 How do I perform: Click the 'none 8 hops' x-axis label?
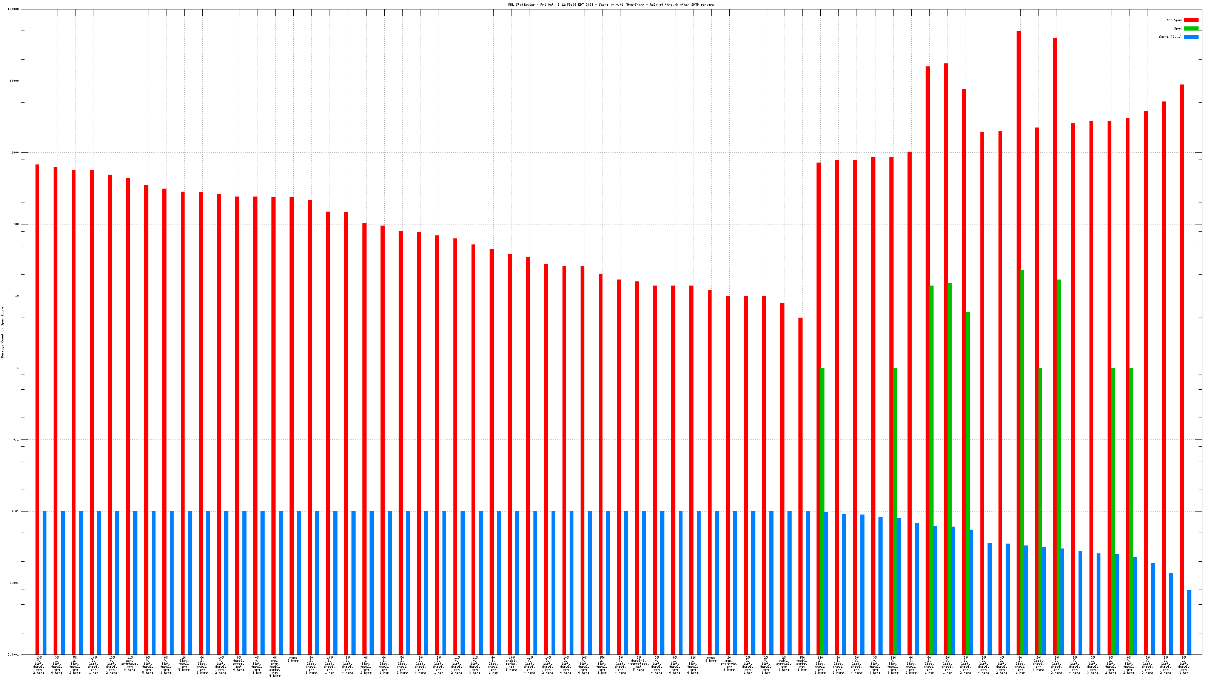coord(293,659)
